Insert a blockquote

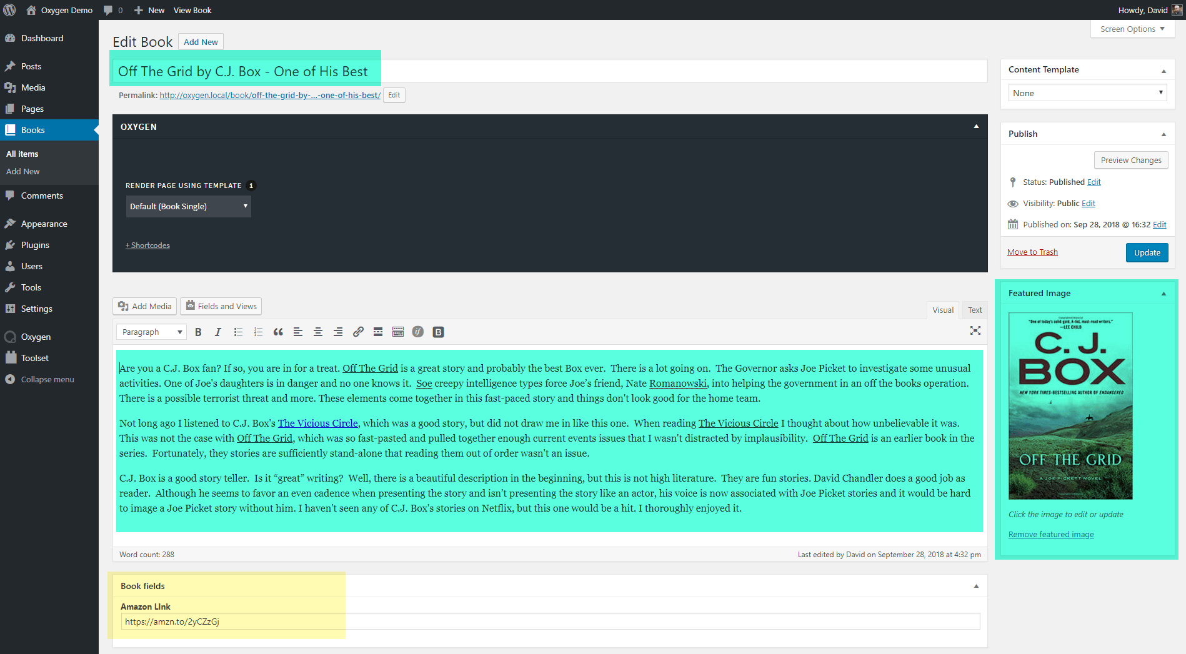point(278,332)
